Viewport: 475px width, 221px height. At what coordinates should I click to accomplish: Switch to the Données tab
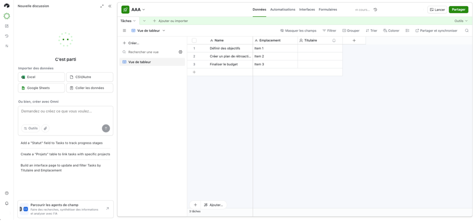pyautogui.click(x=259, y=9)
